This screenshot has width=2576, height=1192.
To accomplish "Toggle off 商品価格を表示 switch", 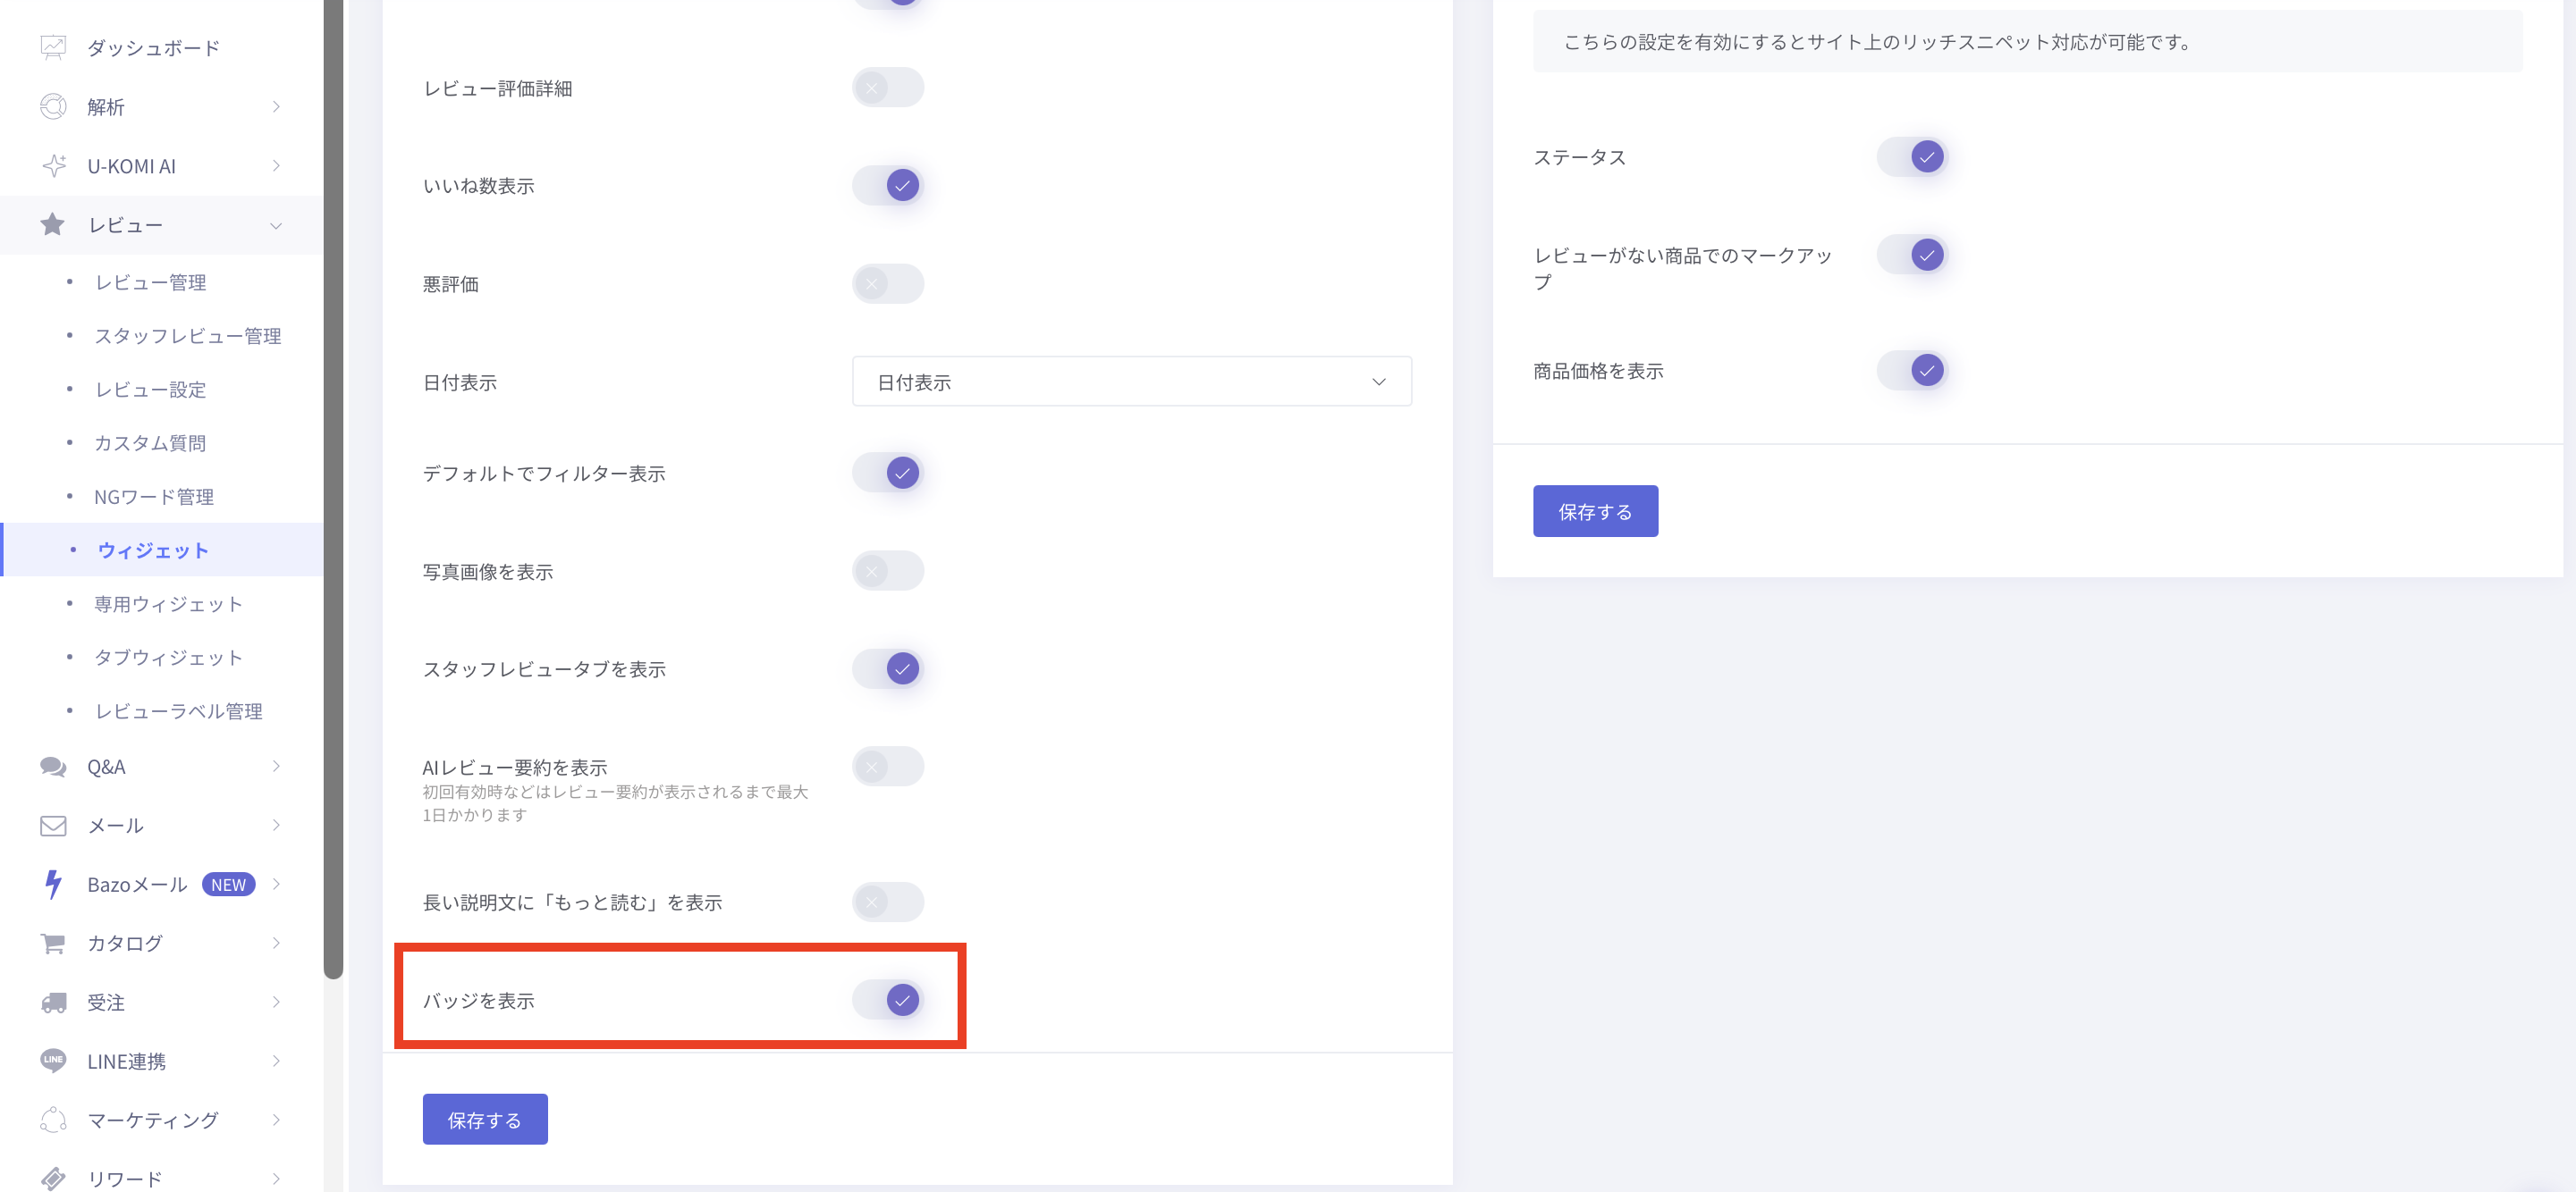I will pos(1912,371).
